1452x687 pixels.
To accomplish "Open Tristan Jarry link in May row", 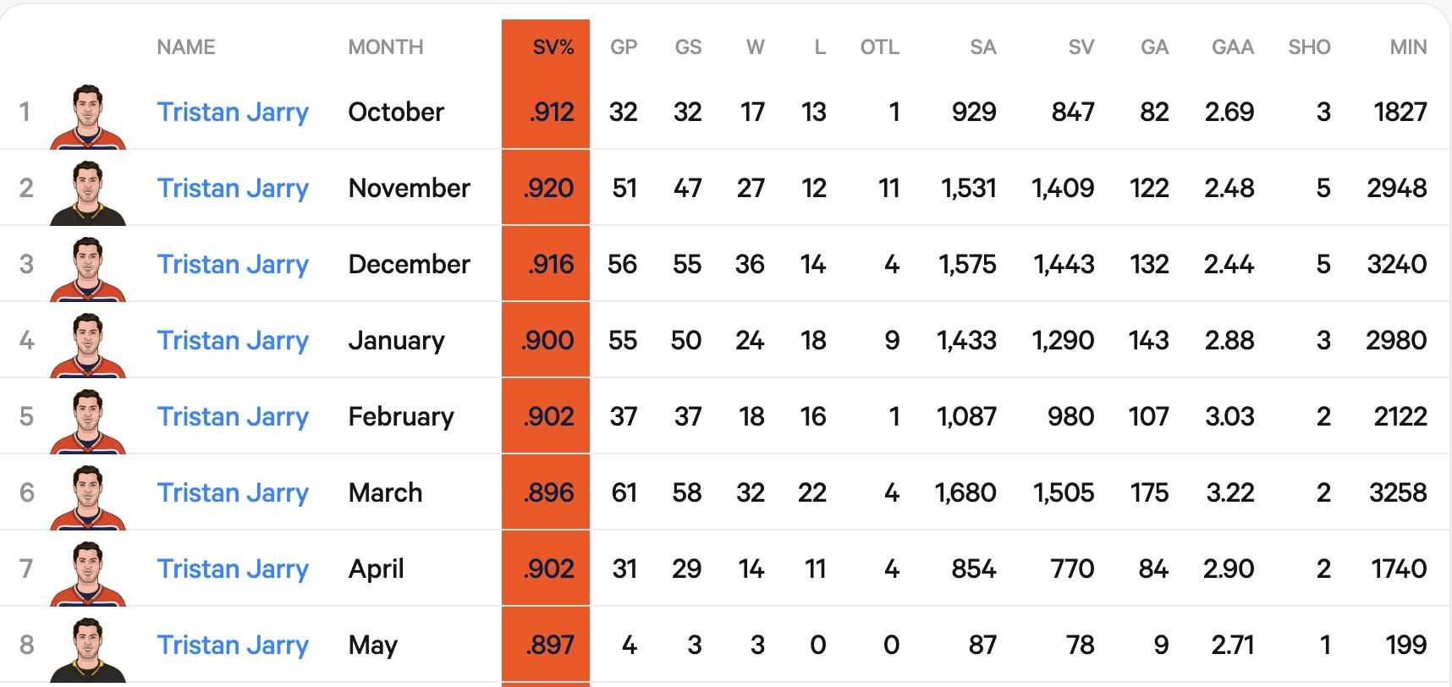I will click(x=233, y=645).
